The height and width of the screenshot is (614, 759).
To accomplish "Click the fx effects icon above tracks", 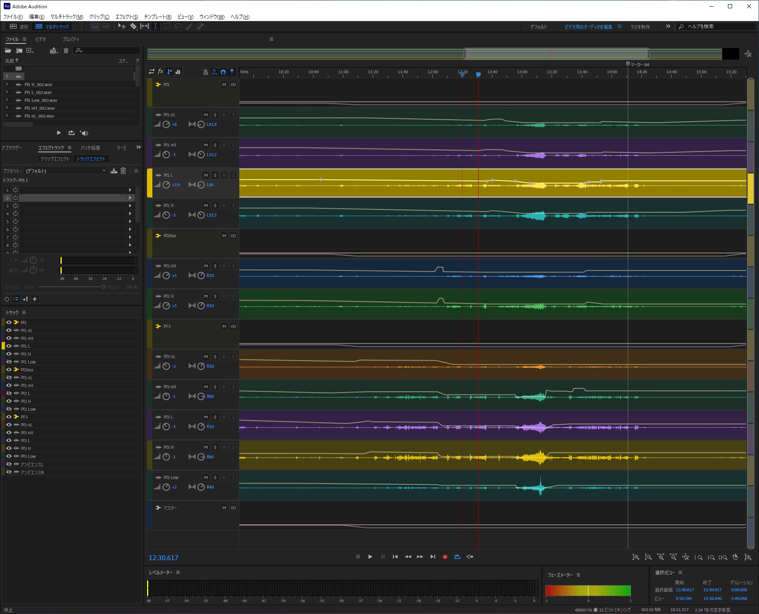I will [160, 72].
